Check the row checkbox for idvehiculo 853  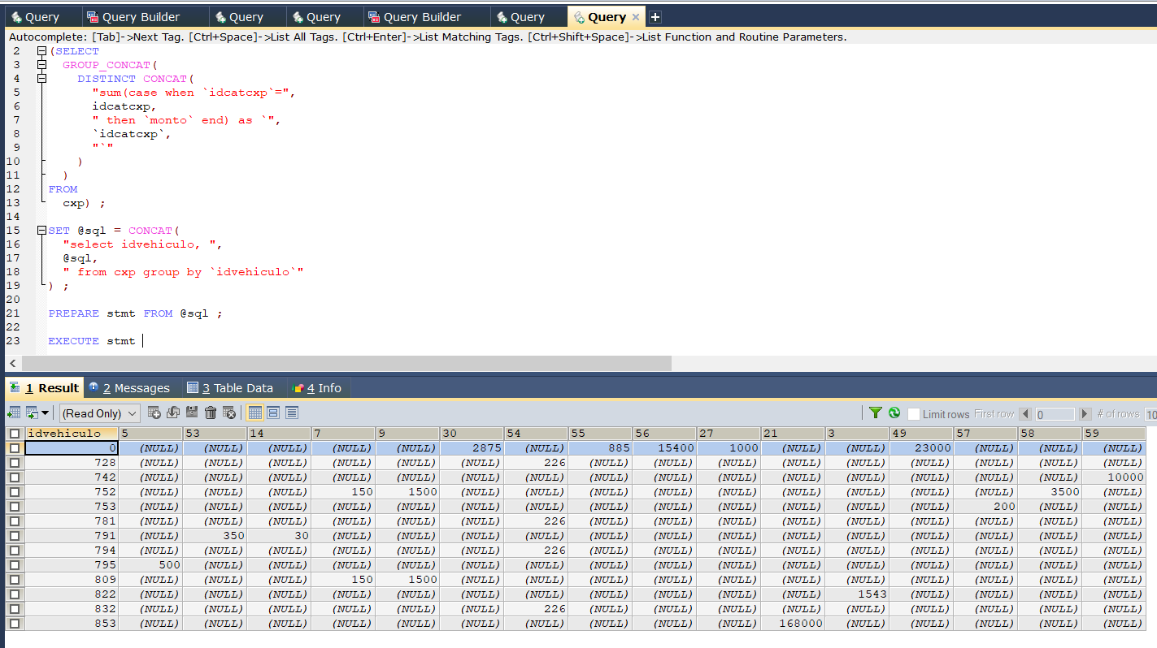pos(15,624)
